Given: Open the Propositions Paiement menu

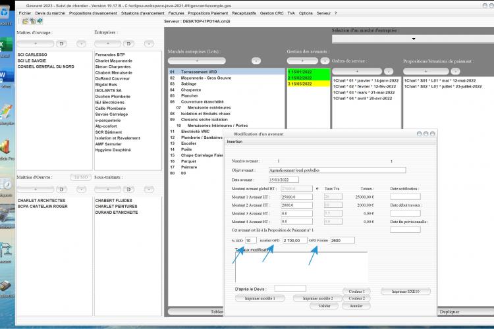Looking at the screenshot, I should 208,13.
